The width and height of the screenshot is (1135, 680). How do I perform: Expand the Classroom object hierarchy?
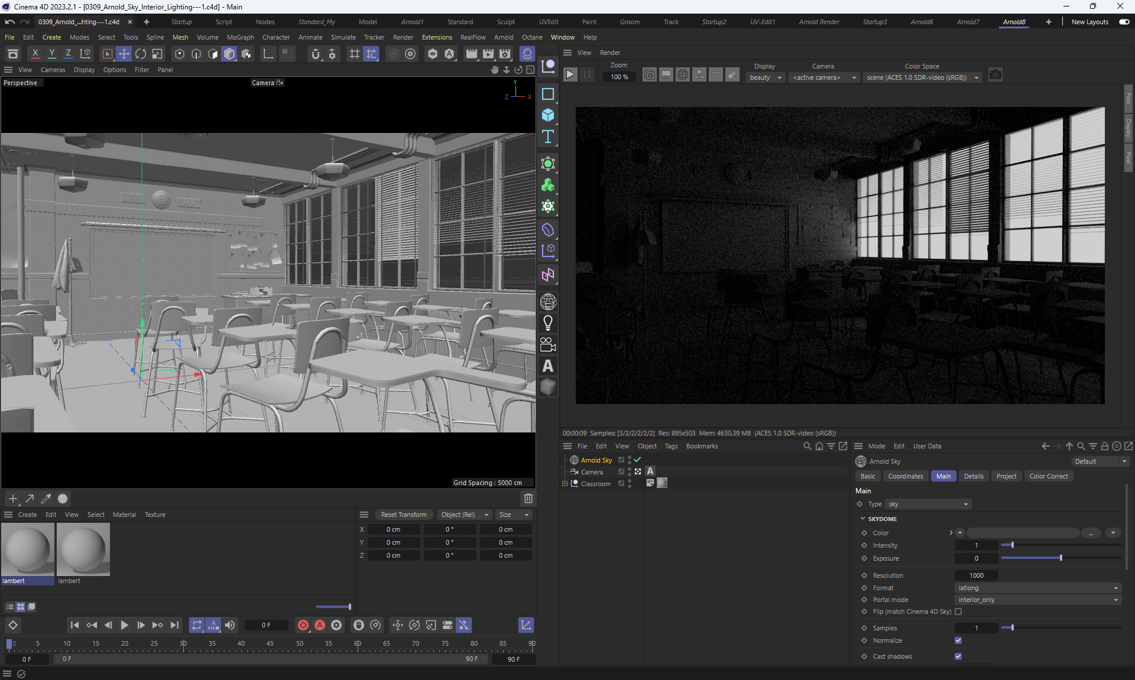coord(565,483)
